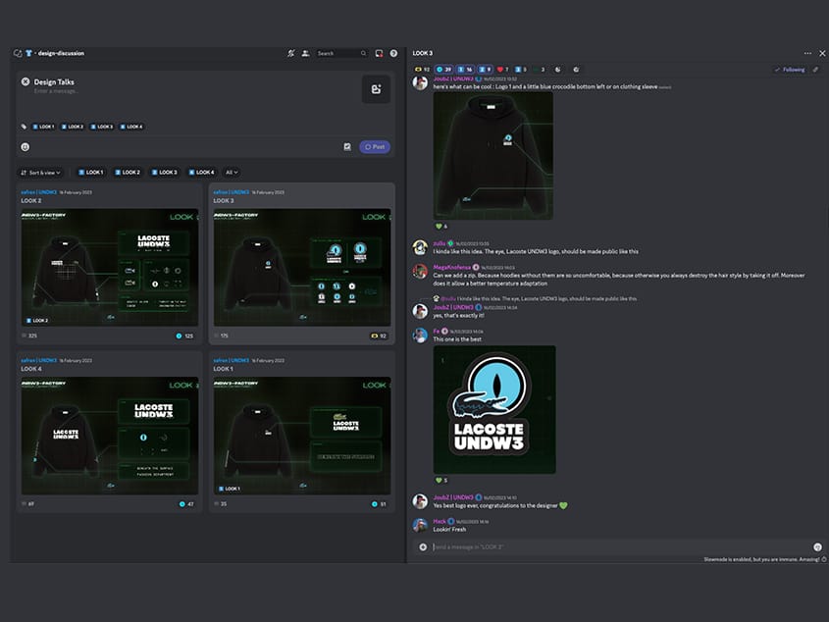
Task: Filter posts by LOOK 3 tag
Action: click(x=165, y=173)
